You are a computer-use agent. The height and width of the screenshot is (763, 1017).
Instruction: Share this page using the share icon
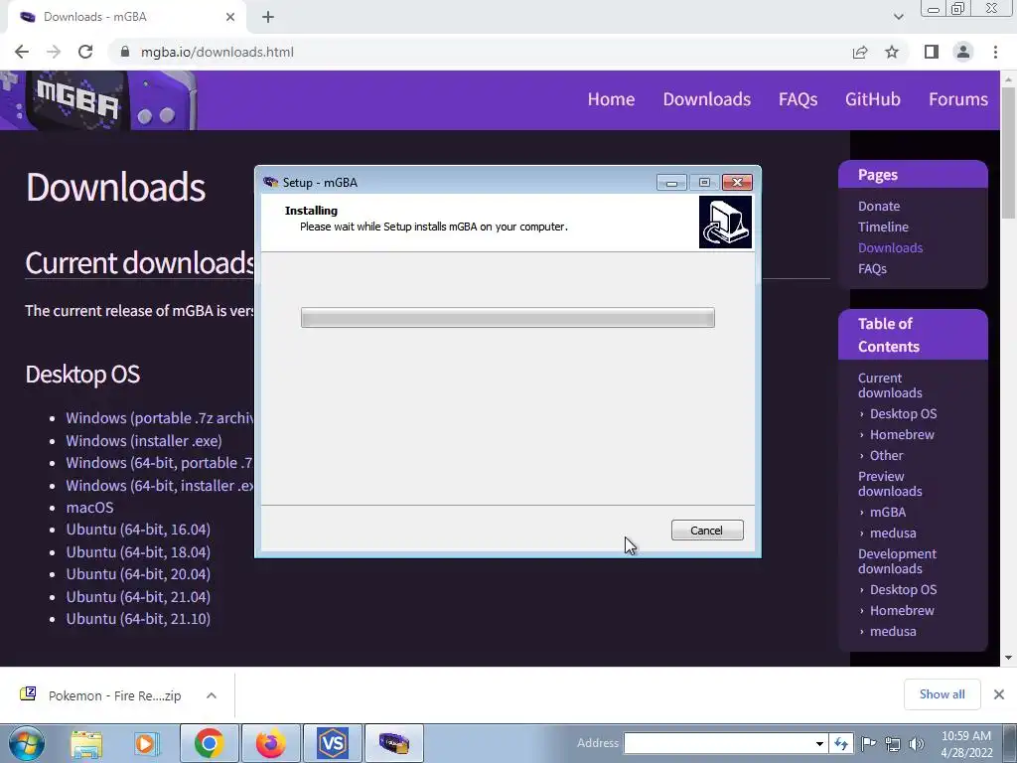click(x=860, y=52)
